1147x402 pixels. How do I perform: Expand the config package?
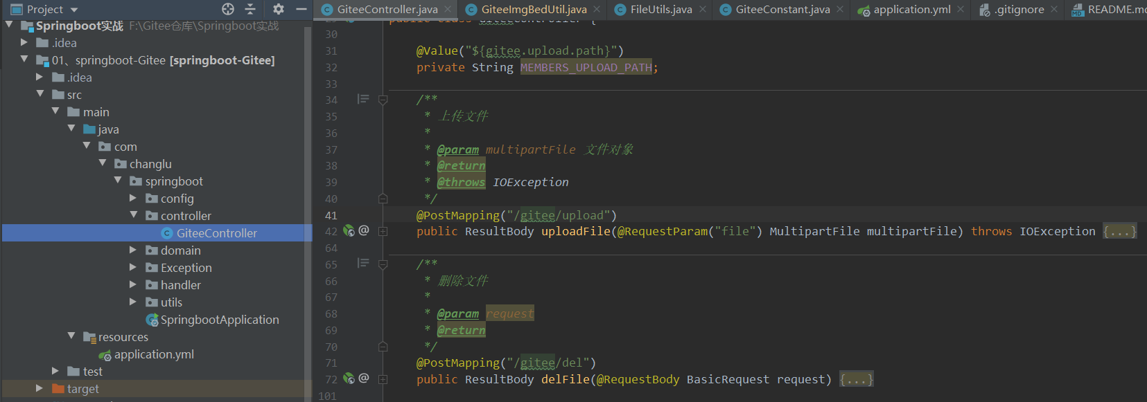tap(134, 198)
